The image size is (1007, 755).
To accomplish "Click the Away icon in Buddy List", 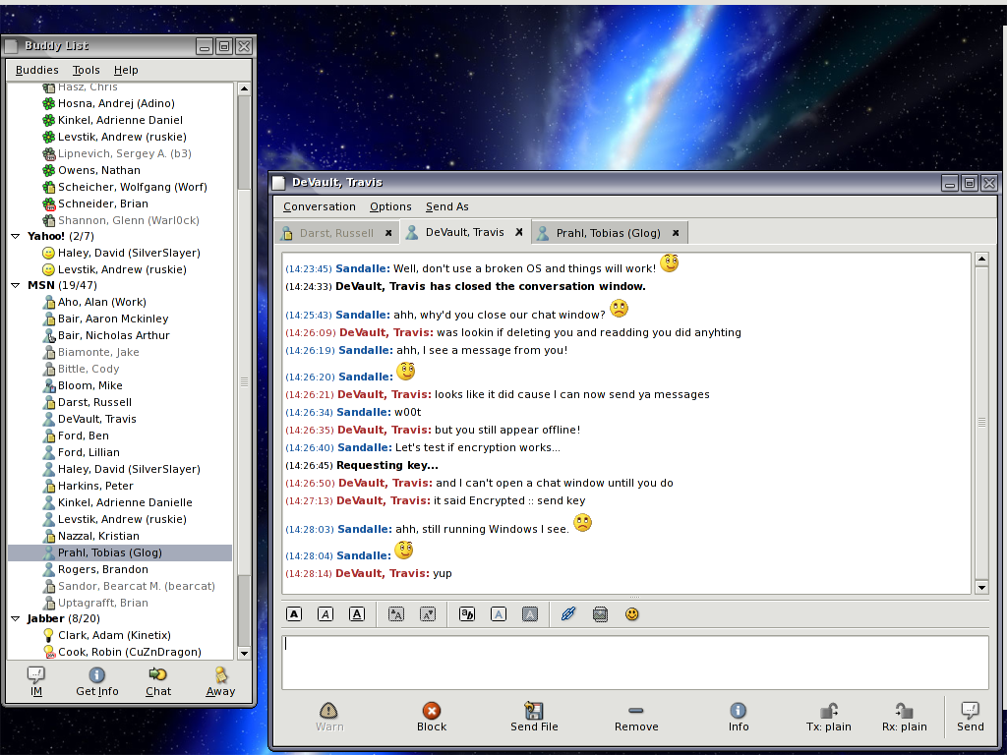I will pos(220,680).
